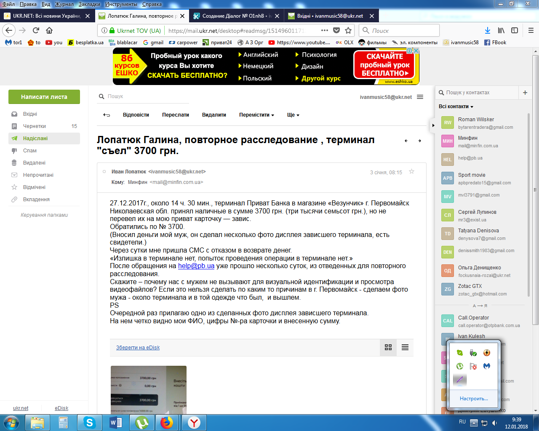Star this email from Иван Лопатюк
The height and width of the screenshot is (431, 539).
click(411, 172)
